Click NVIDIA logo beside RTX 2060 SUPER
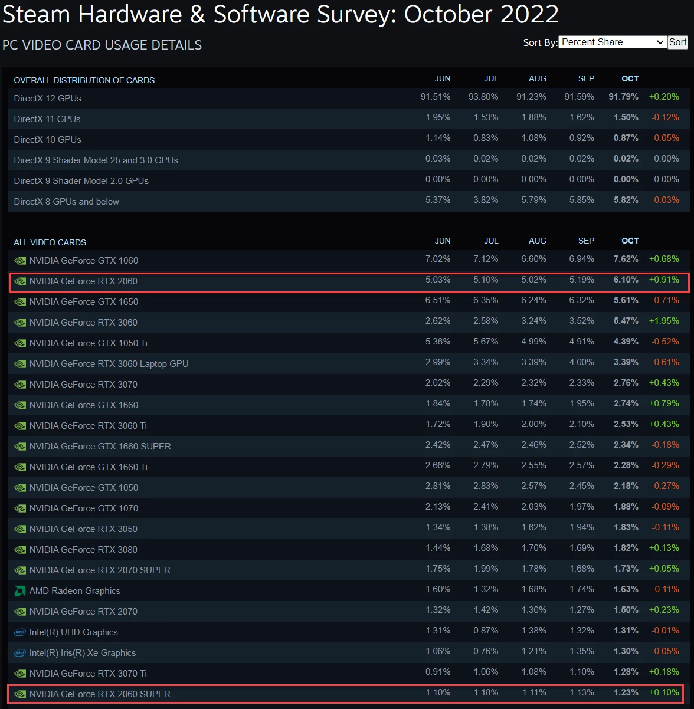The height and width of the screenshot is (709, 694). pos(20,694)
